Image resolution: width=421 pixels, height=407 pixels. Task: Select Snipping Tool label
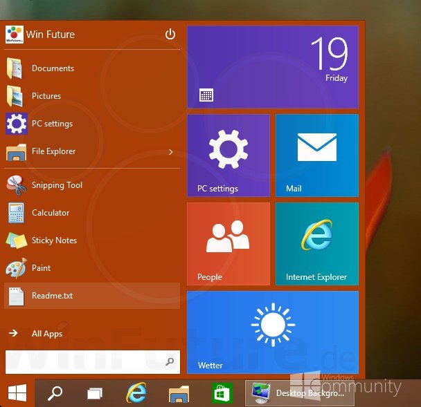tap(57, 185)
